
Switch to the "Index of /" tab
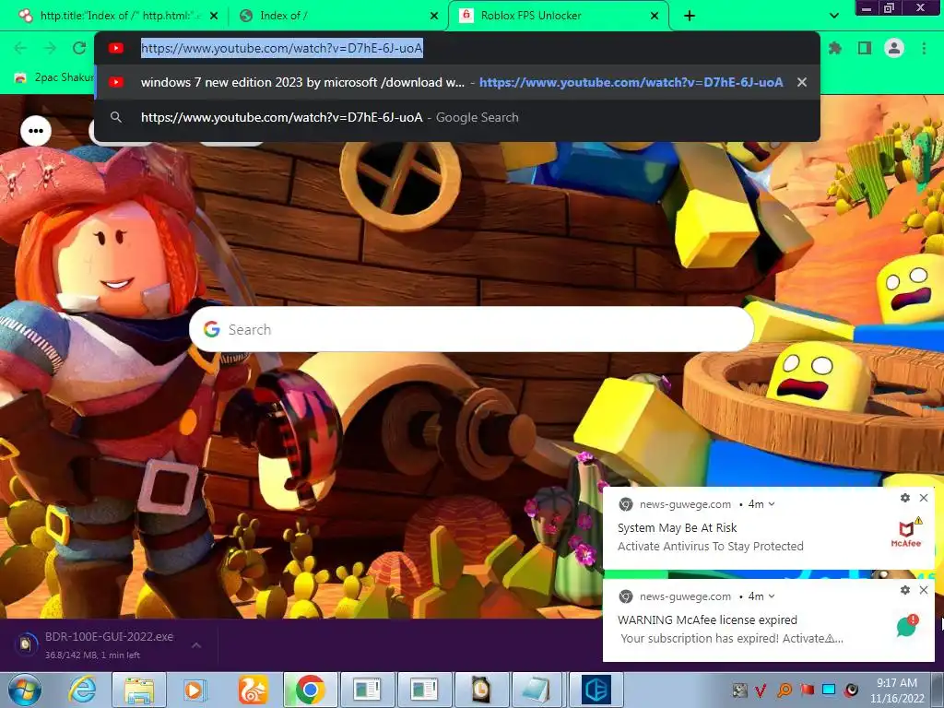[x=337, y=16]
